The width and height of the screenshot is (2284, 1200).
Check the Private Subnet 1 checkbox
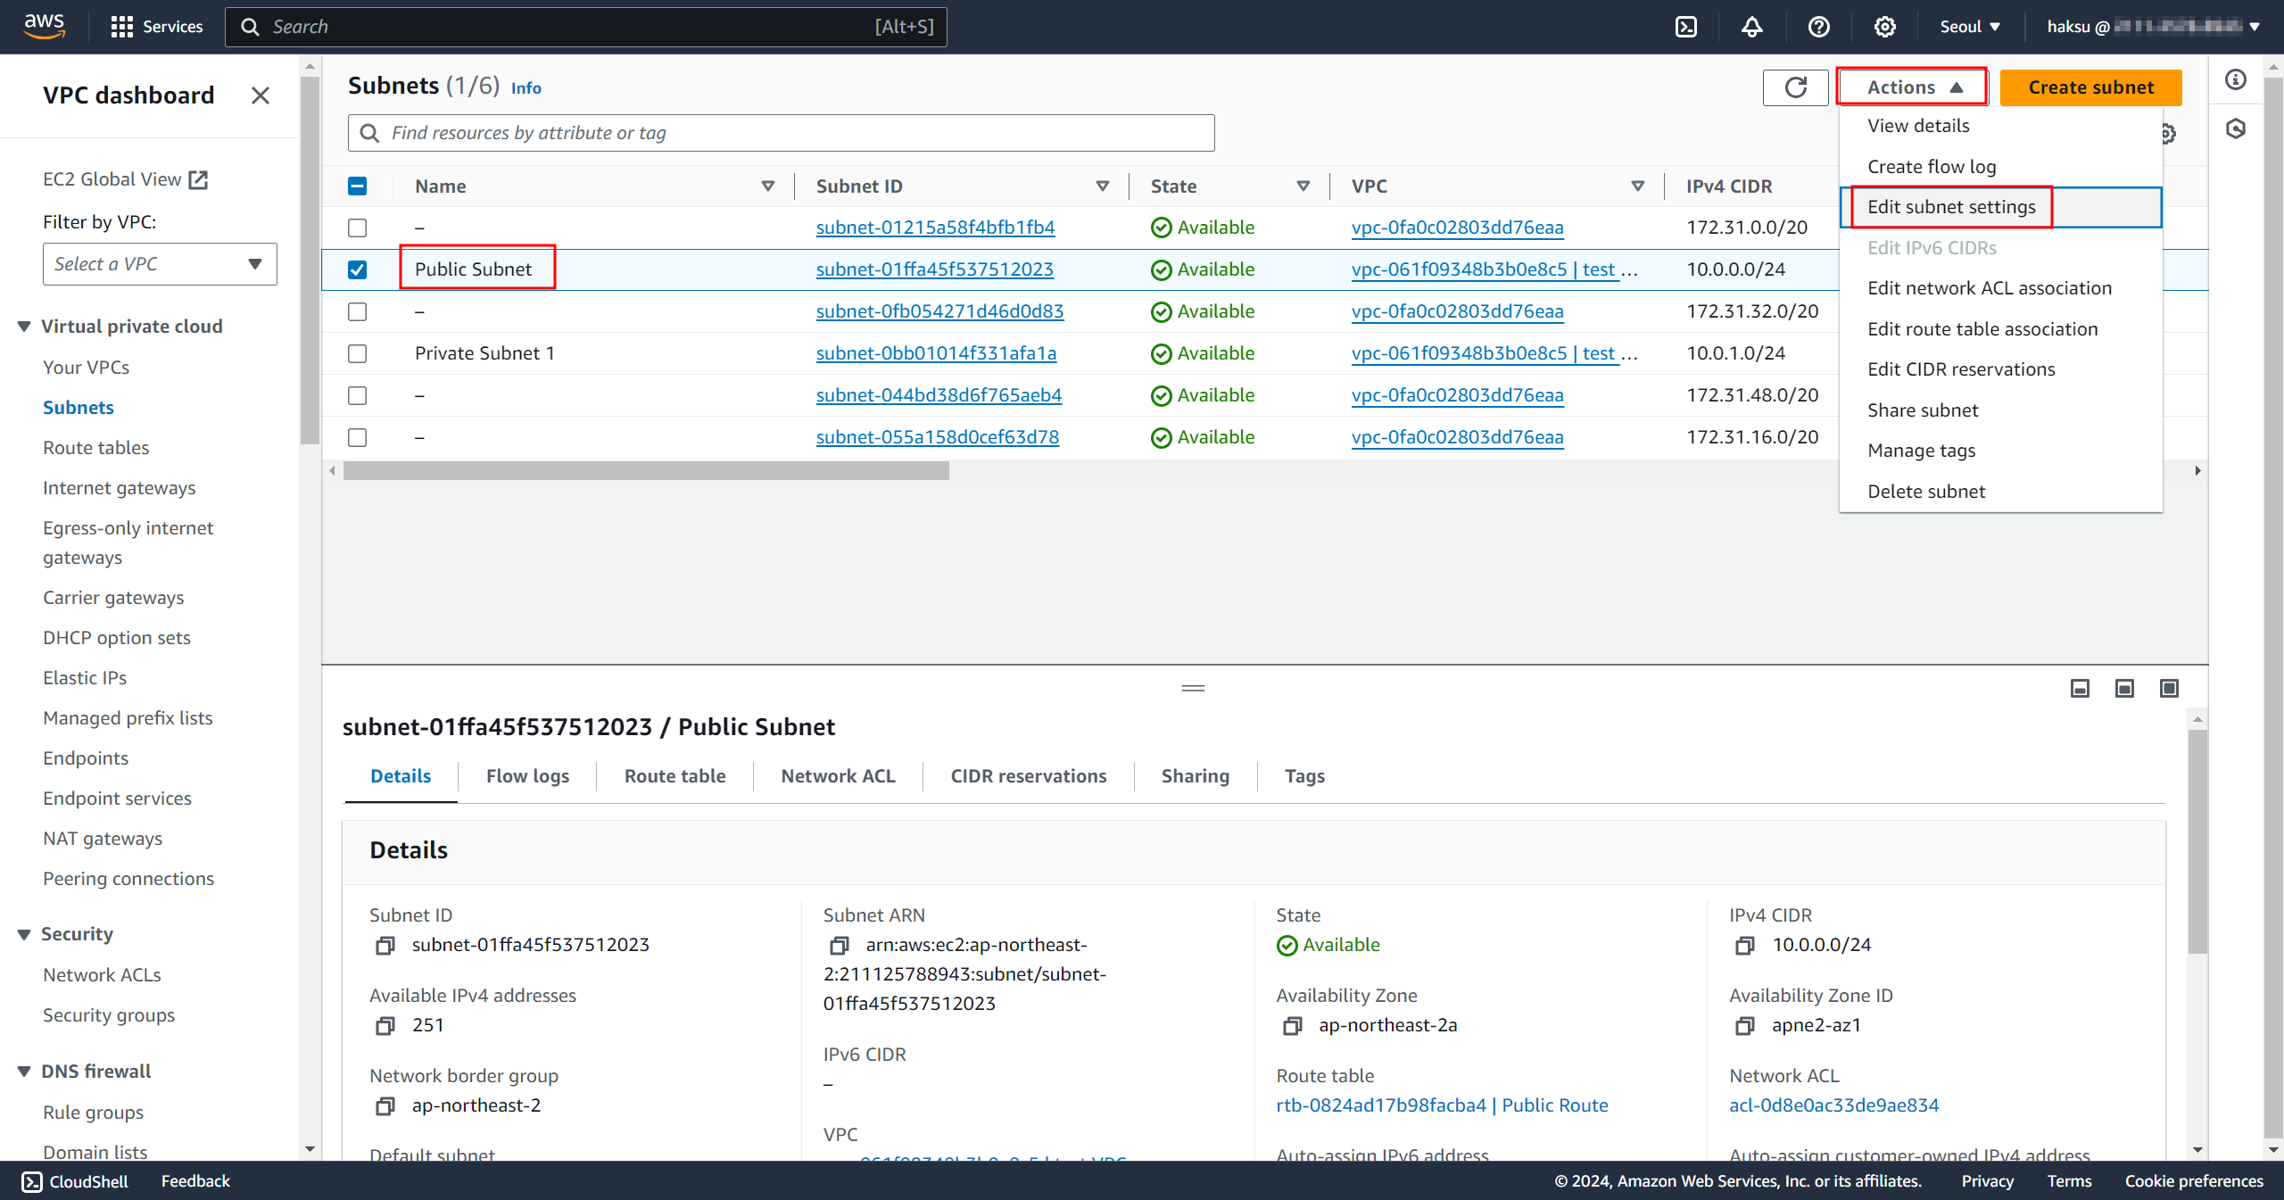357,353
